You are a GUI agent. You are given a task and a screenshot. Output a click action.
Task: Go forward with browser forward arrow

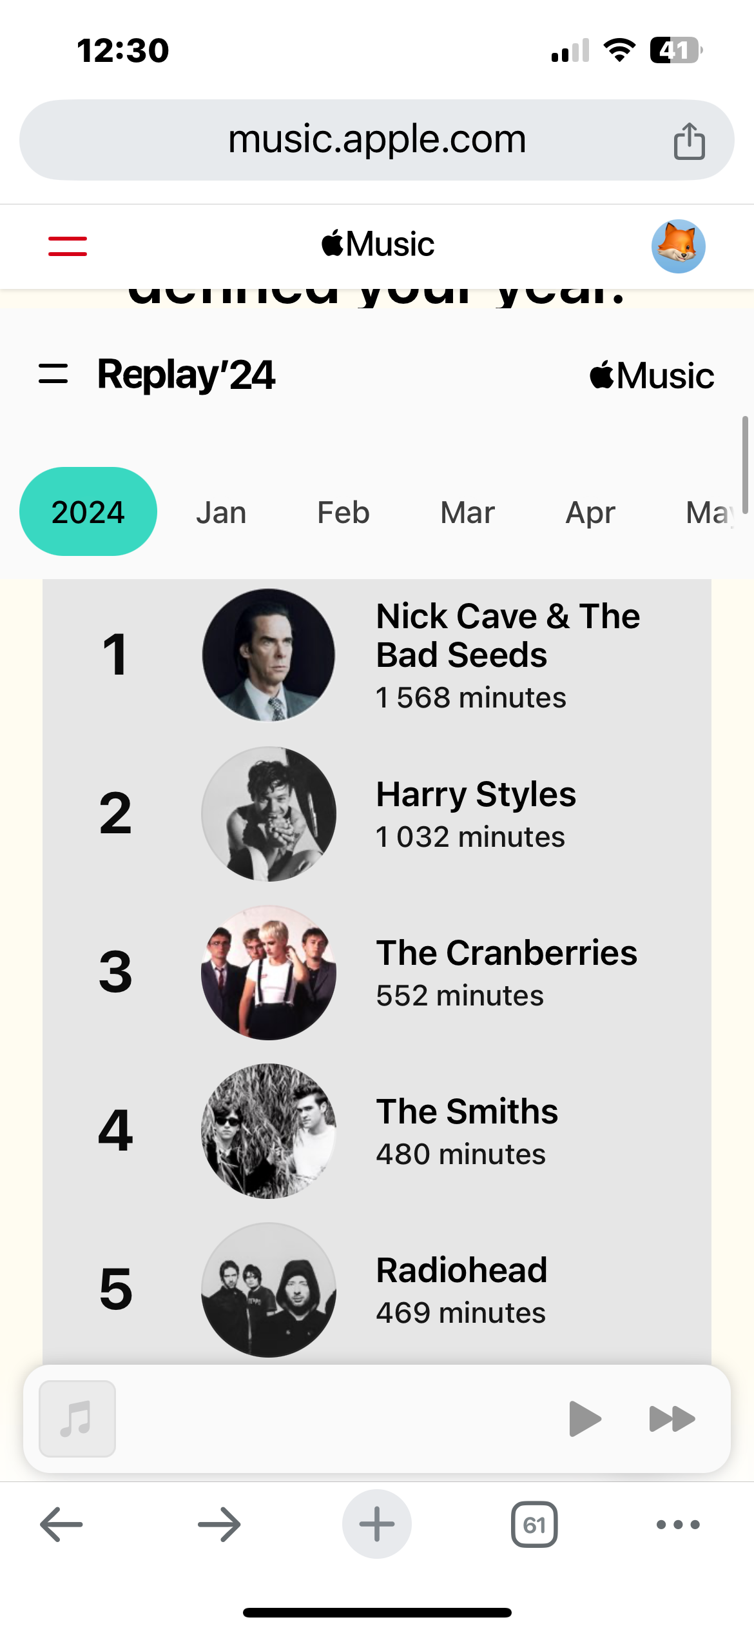[x=219, y=1525]
